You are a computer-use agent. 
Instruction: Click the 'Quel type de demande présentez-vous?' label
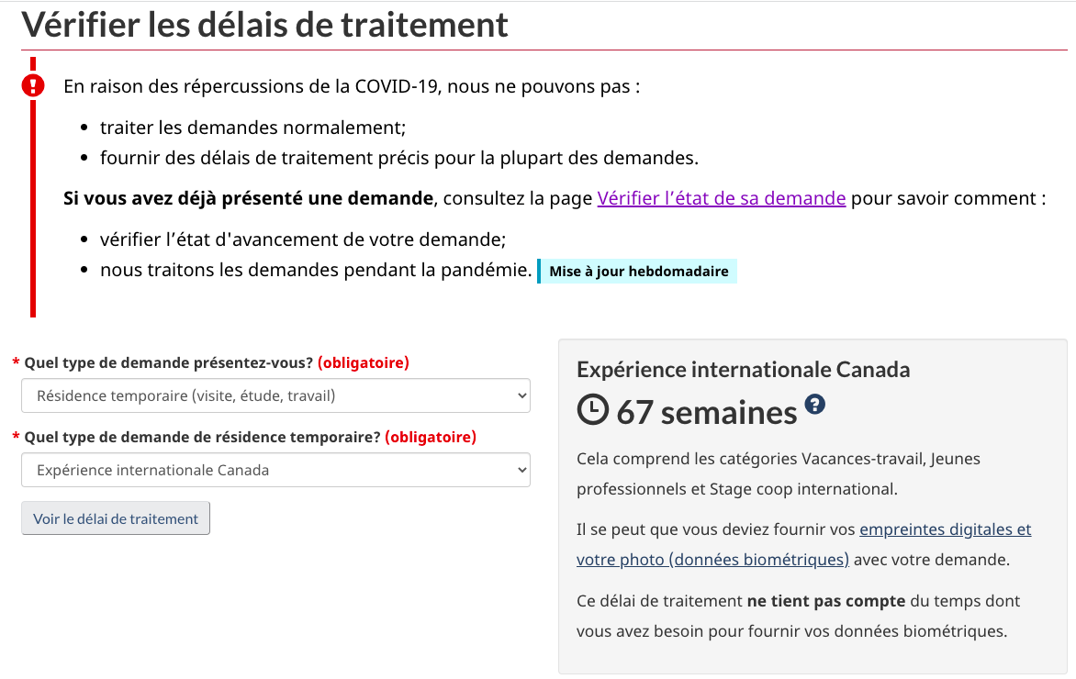coord(168,362)
